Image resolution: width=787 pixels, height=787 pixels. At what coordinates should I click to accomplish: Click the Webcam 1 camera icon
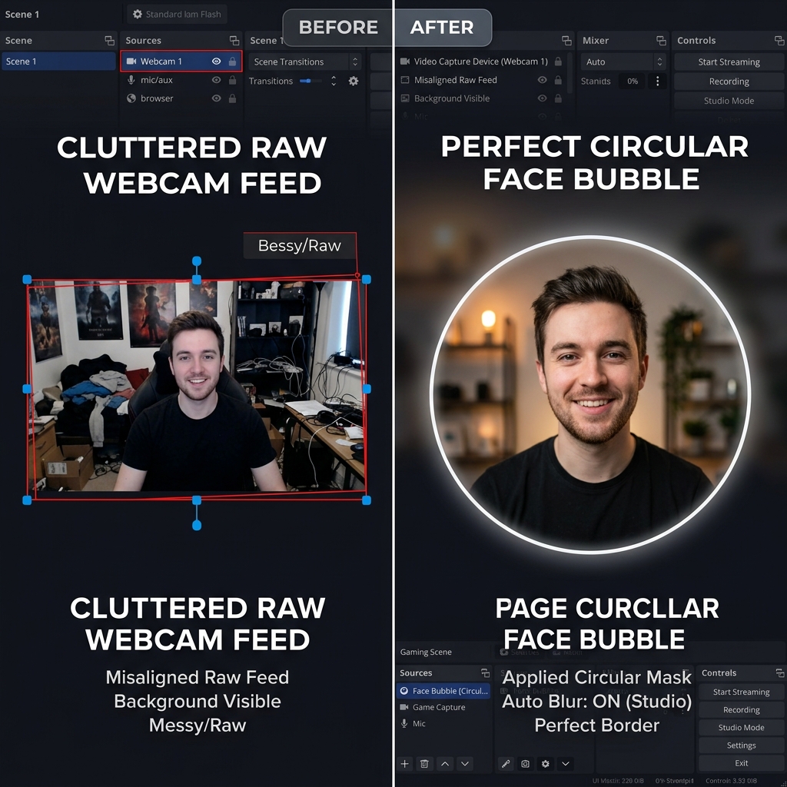(x=131, y=61)
